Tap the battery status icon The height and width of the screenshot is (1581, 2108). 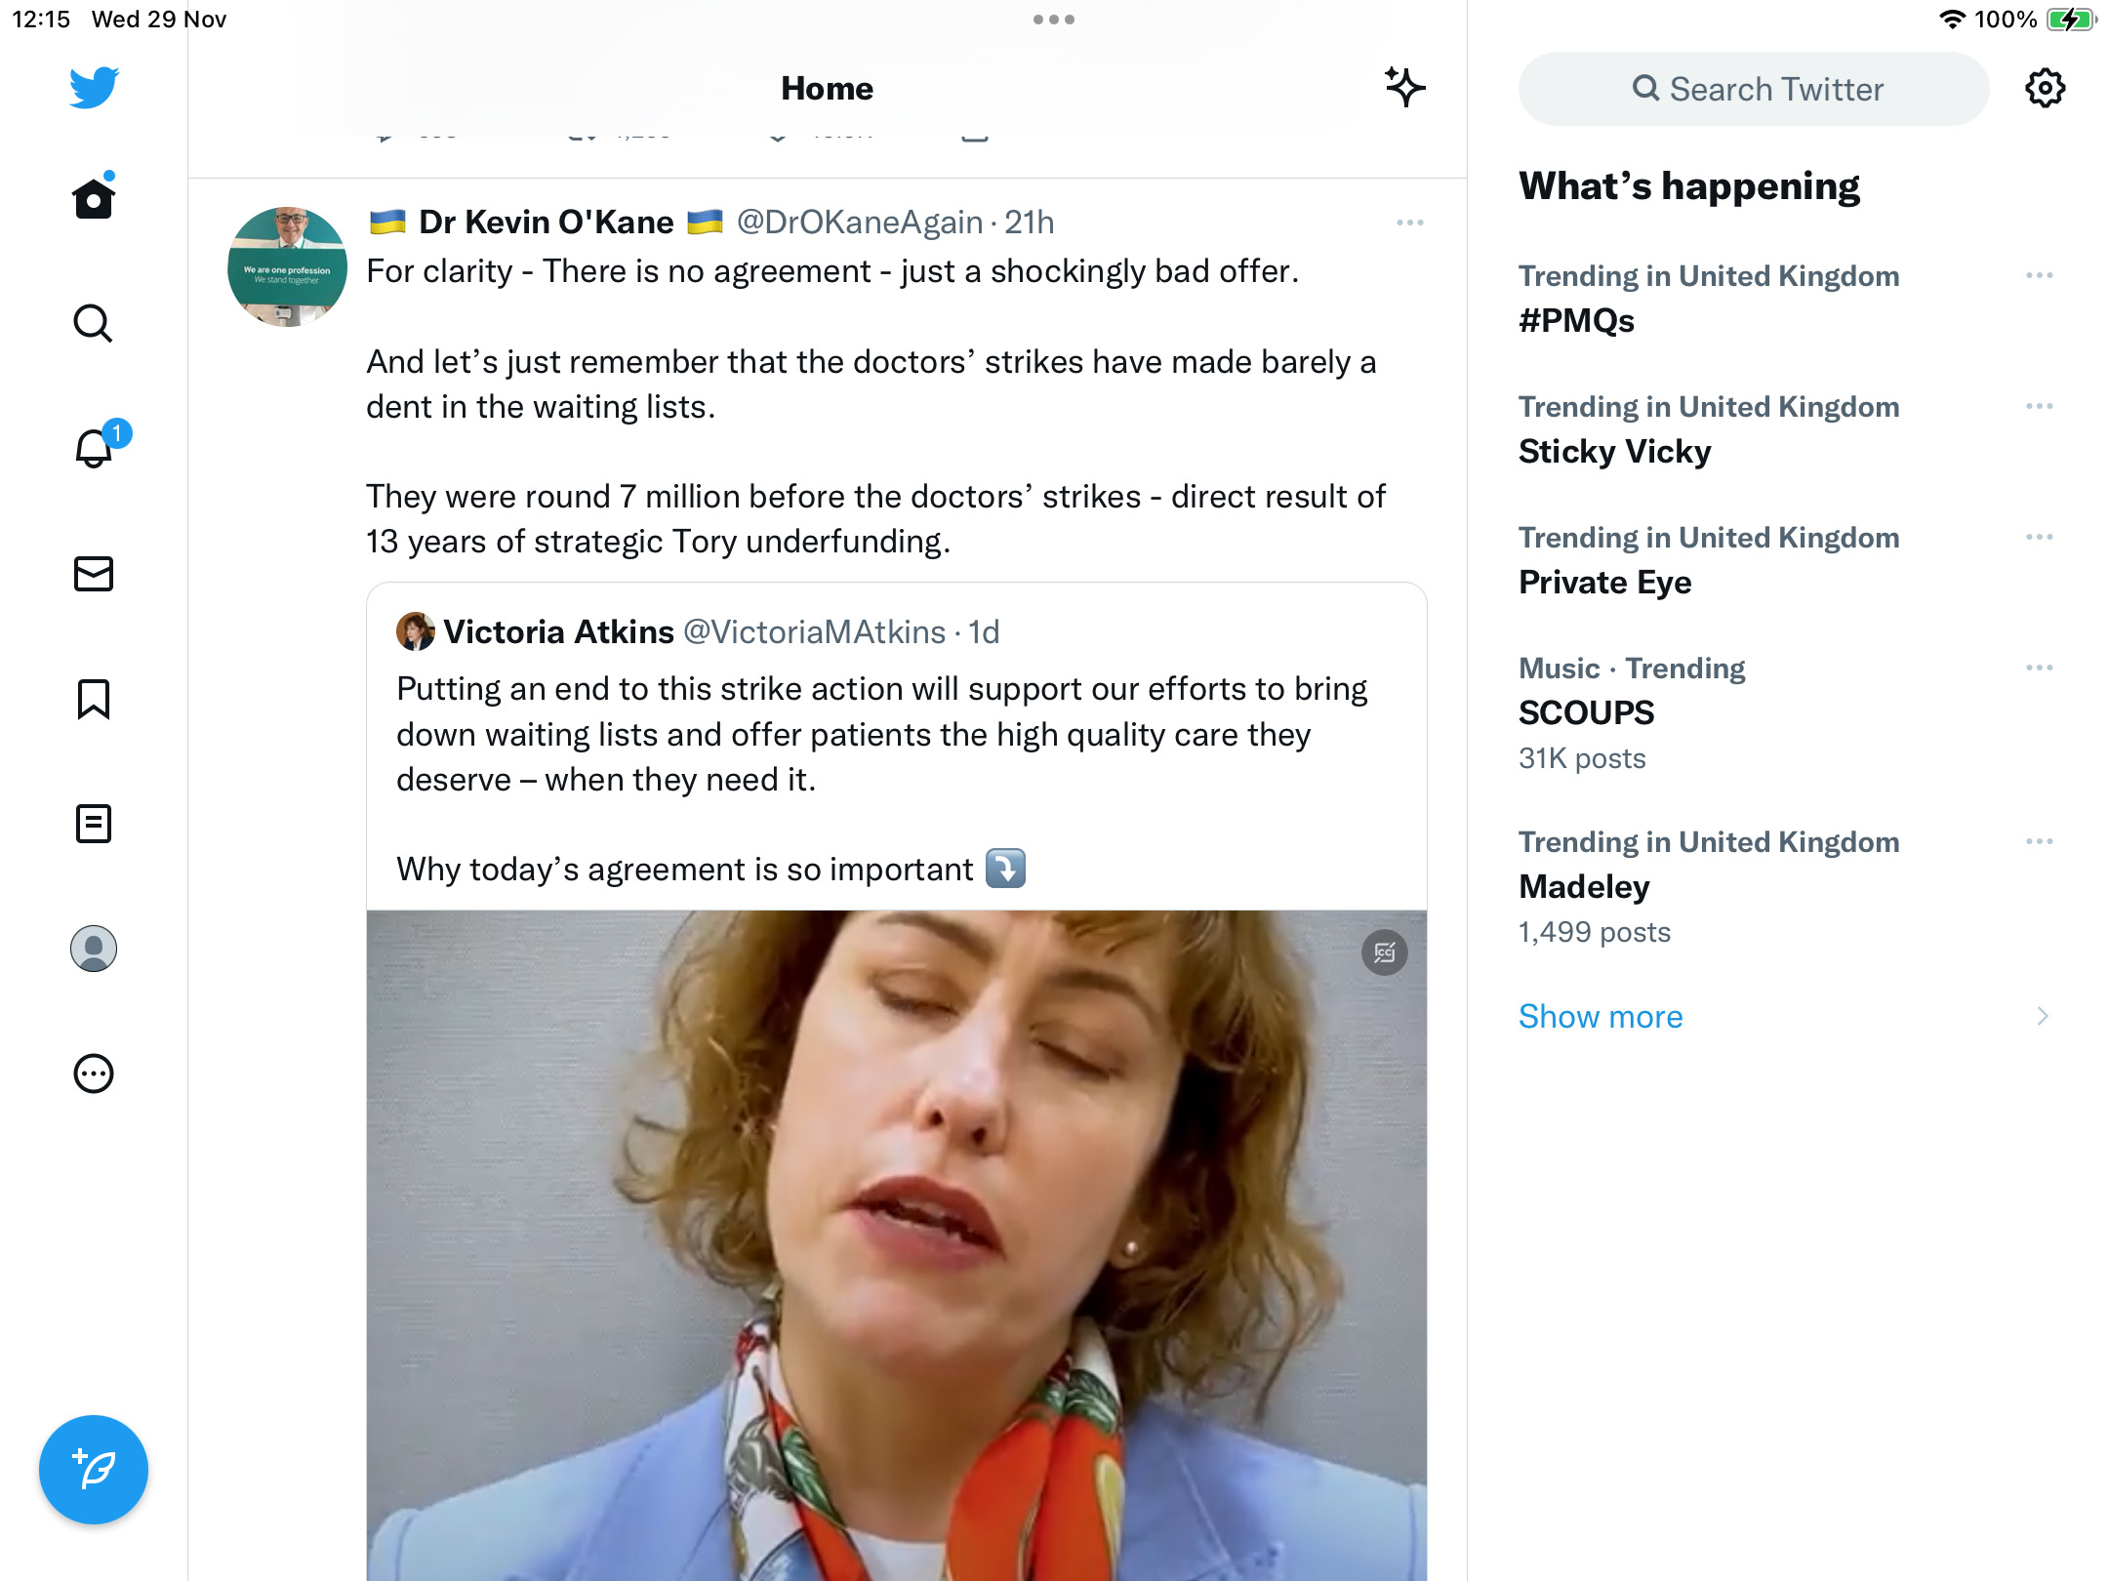2072,20
